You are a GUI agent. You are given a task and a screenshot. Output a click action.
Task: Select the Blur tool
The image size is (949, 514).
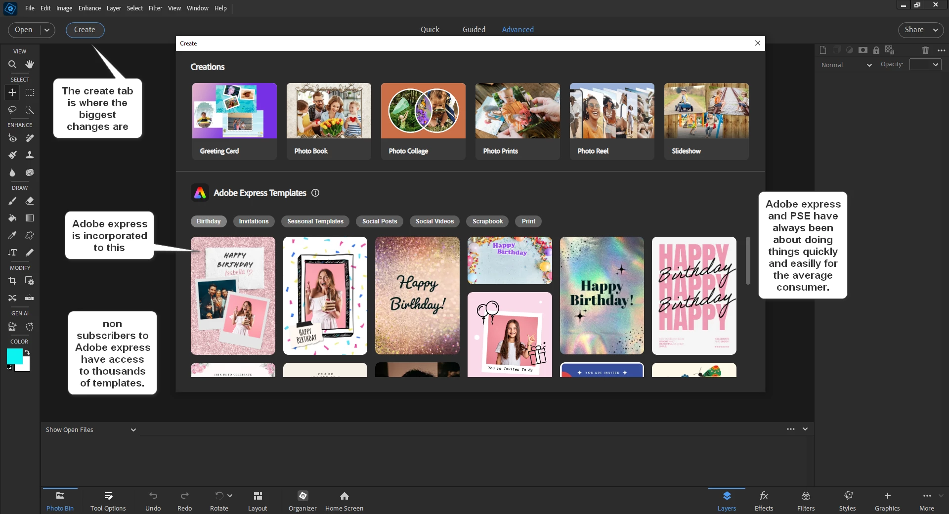tap(12, 172)
